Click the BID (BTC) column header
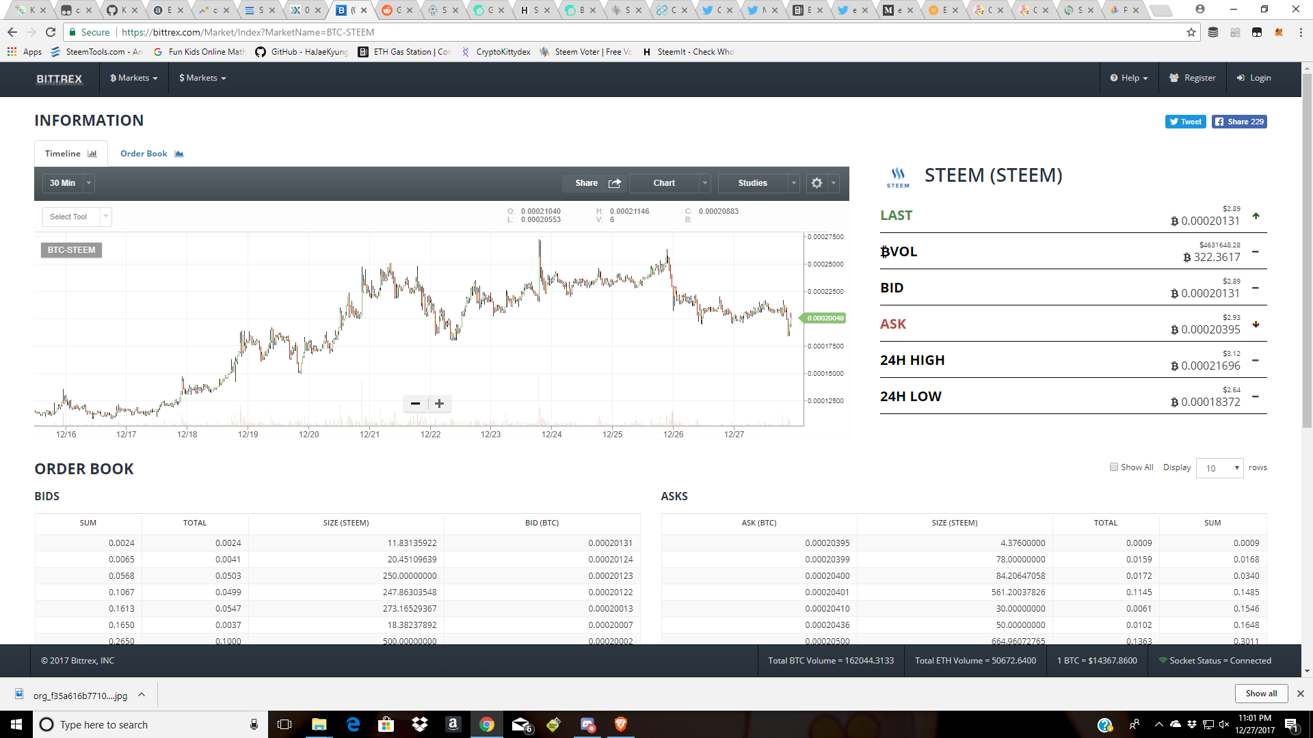 pos(542,523)
